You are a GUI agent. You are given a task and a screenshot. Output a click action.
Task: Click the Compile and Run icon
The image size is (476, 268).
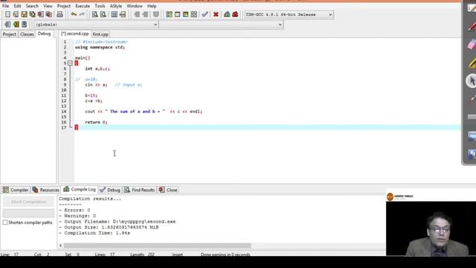coord(185,14)
